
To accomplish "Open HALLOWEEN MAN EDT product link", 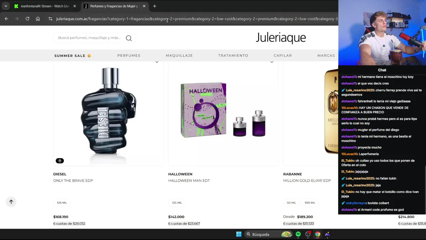I will point(189,181).
